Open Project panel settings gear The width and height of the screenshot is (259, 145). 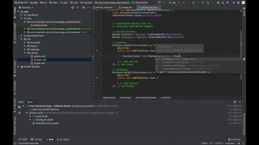84,8
